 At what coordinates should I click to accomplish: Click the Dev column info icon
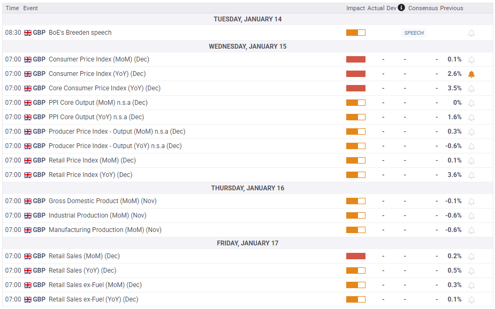401,7
